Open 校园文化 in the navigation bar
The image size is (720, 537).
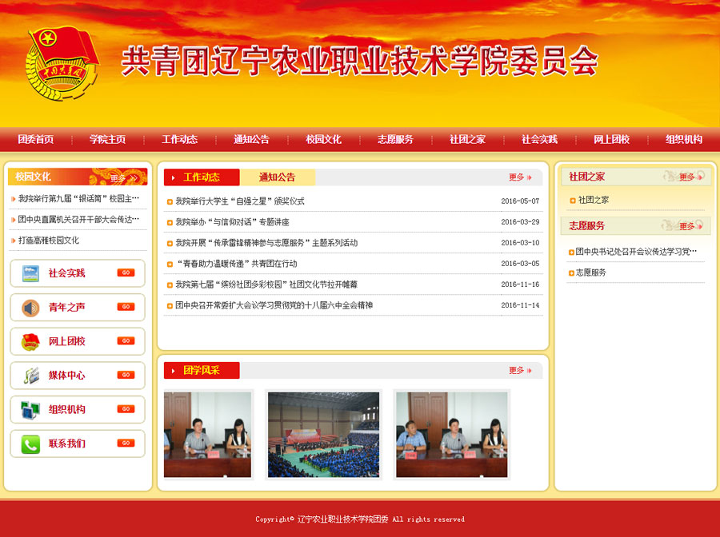(x=324, y=139)
